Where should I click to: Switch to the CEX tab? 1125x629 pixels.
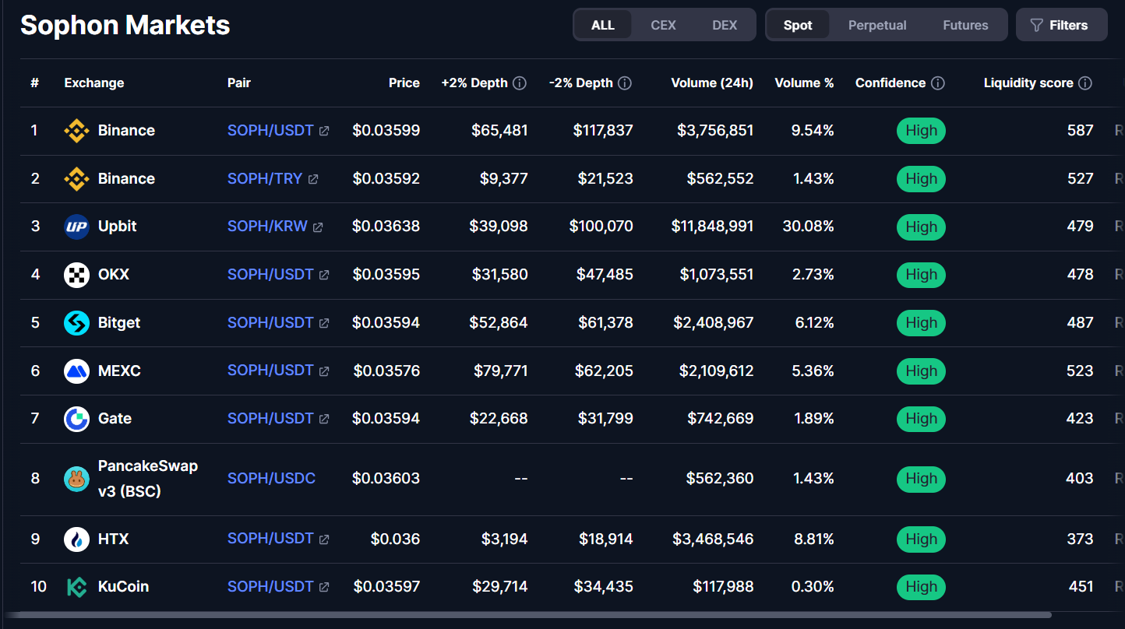point(663,25)
